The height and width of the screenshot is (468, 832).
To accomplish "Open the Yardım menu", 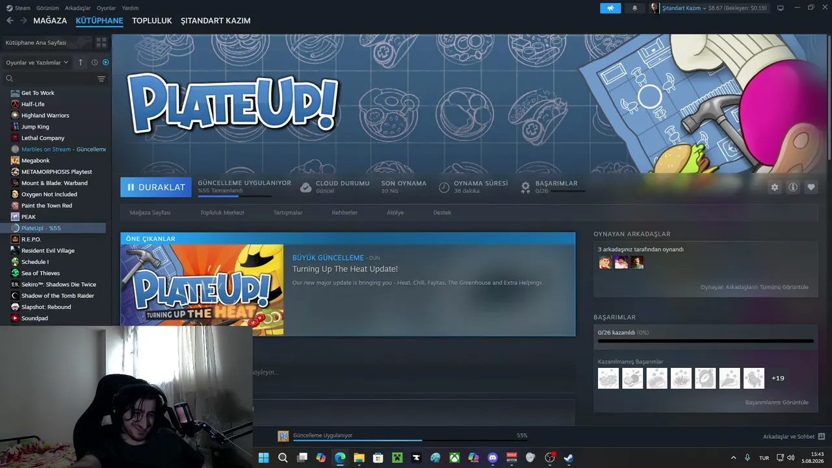I will (x=130, y=8).
